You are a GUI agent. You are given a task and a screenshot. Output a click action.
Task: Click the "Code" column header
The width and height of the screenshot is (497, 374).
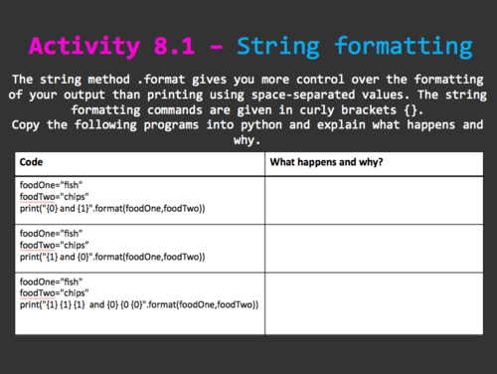pos(31,162)
